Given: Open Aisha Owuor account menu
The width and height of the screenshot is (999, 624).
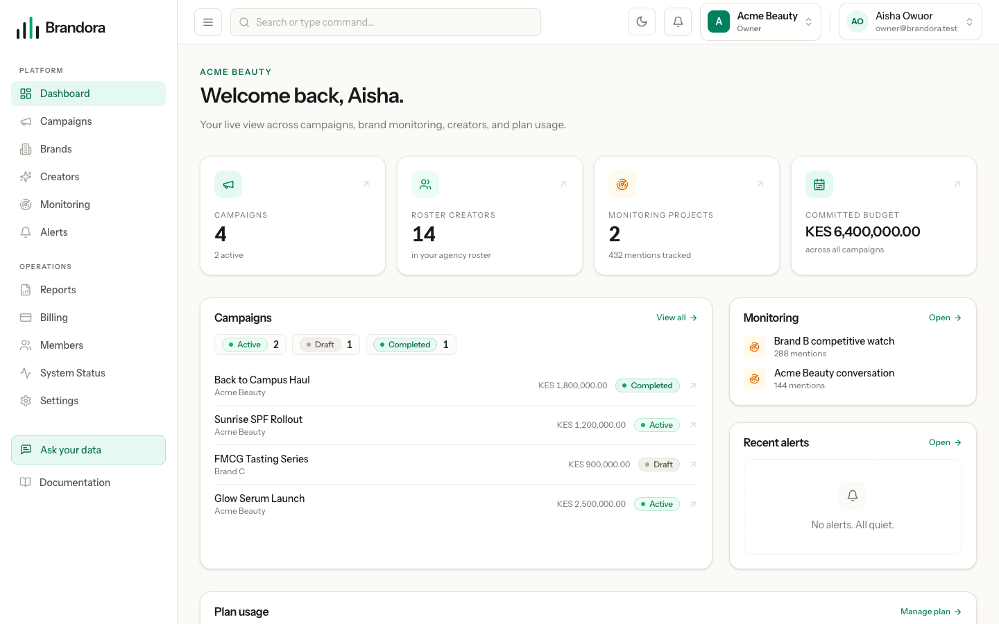Looking at the screenshot, I should (910, 22).
